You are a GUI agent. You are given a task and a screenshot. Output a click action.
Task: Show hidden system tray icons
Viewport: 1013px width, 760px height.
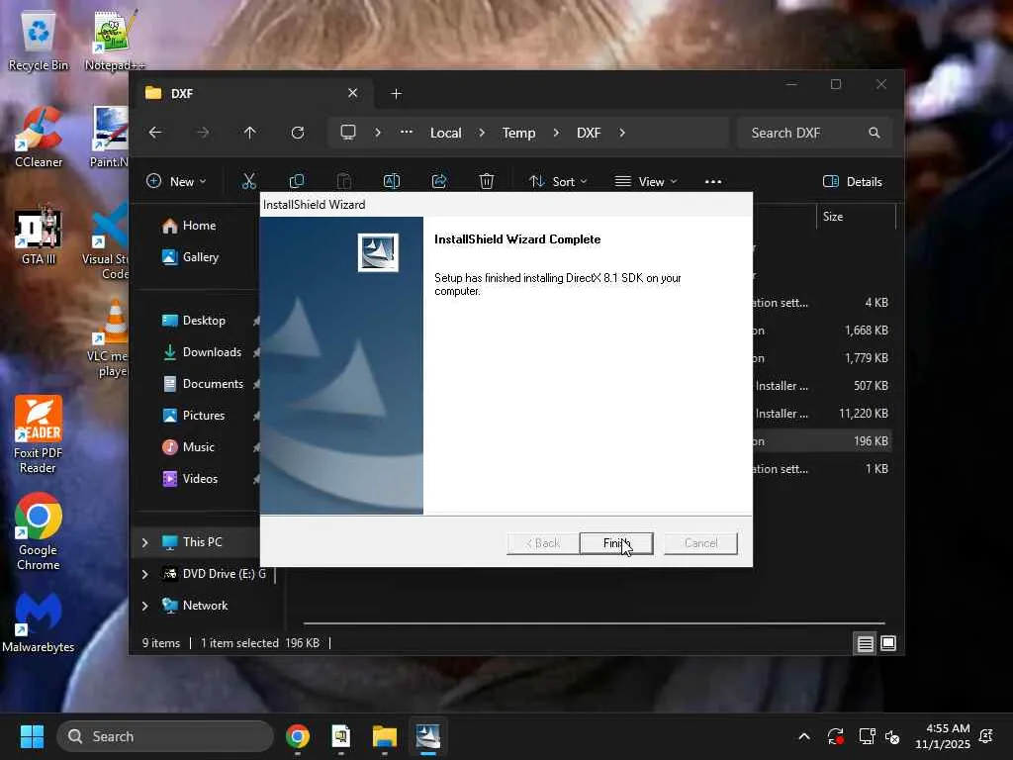[x=804, y=736]
